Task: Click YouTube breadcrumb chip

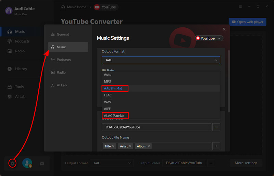Action: (x=106, y=7)
